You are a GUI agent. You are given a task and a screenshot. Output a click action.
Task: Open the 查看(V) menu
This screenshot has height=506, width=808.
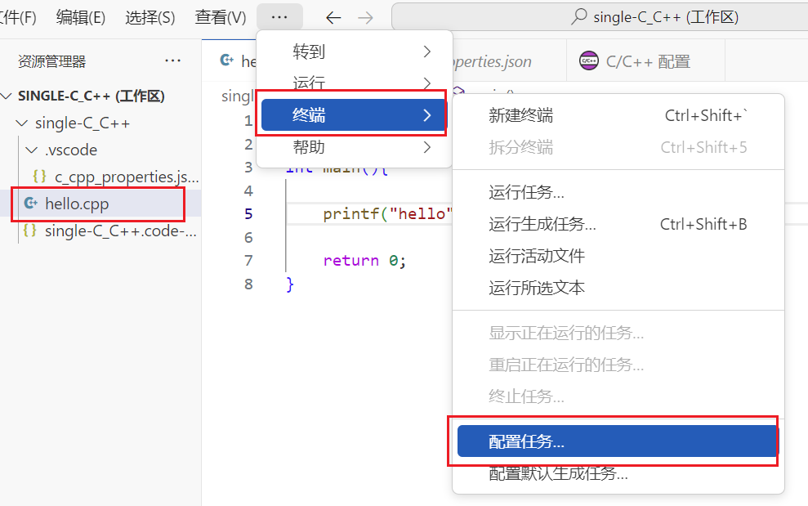[221, 17]
